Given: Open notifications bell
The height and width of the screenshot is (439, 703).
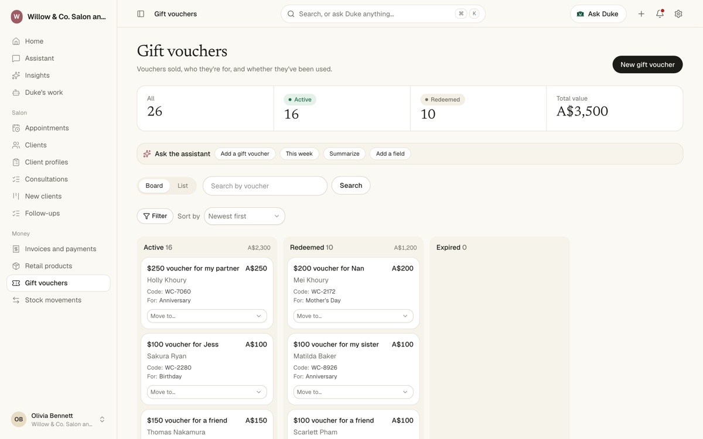Looking at the screenshot, I should (x=660, y=14).
